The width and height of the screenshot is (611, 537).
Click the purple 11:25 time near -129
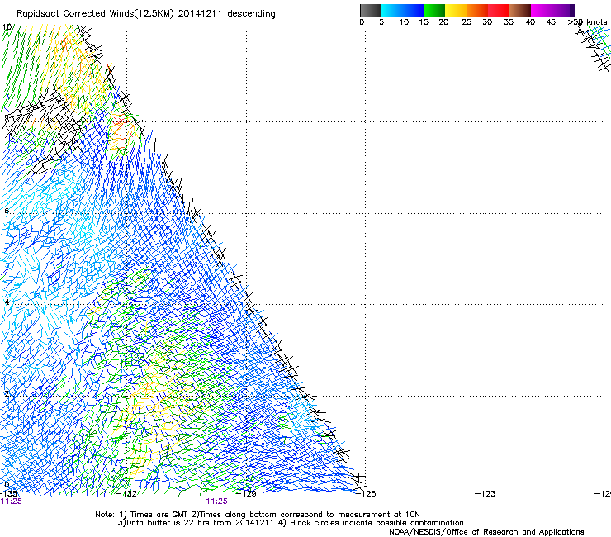pos(216,501)
